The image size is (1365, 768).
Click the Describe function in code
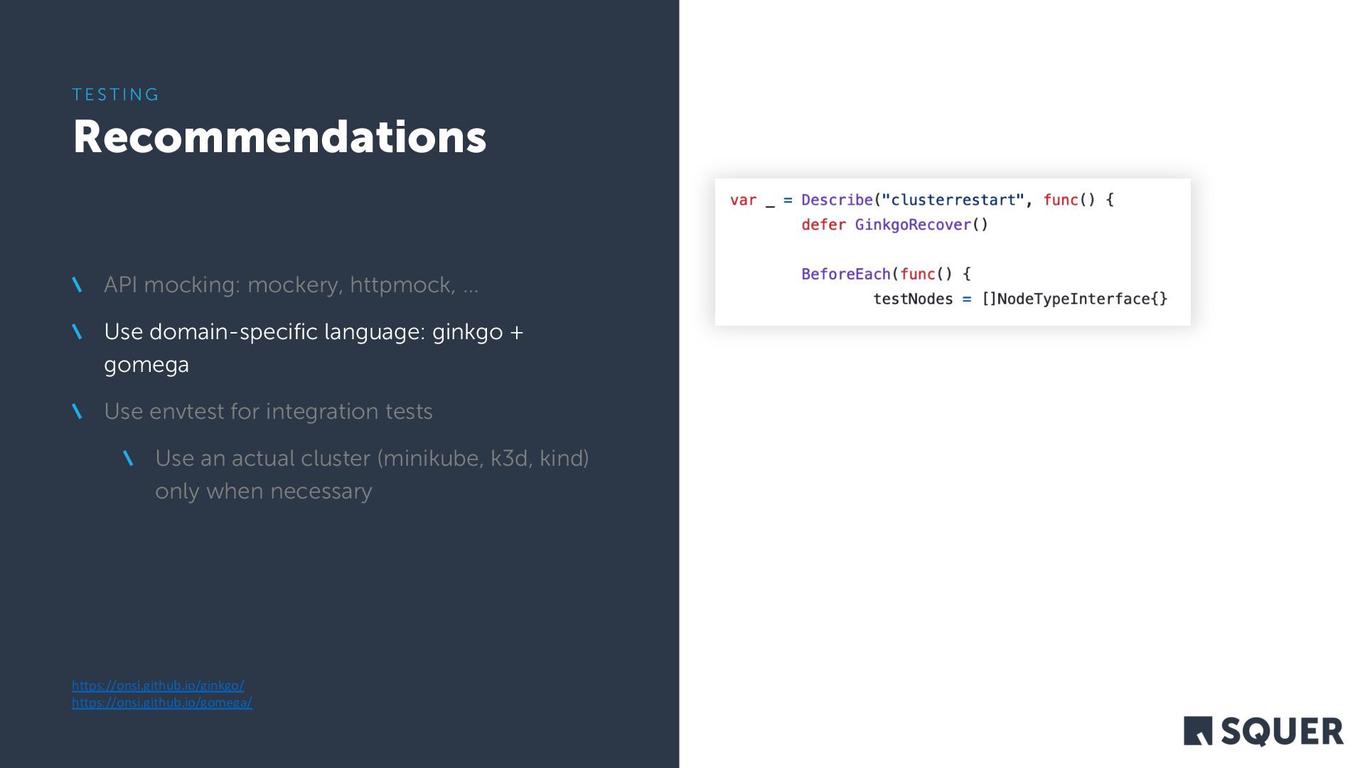[x=836, y=200]
